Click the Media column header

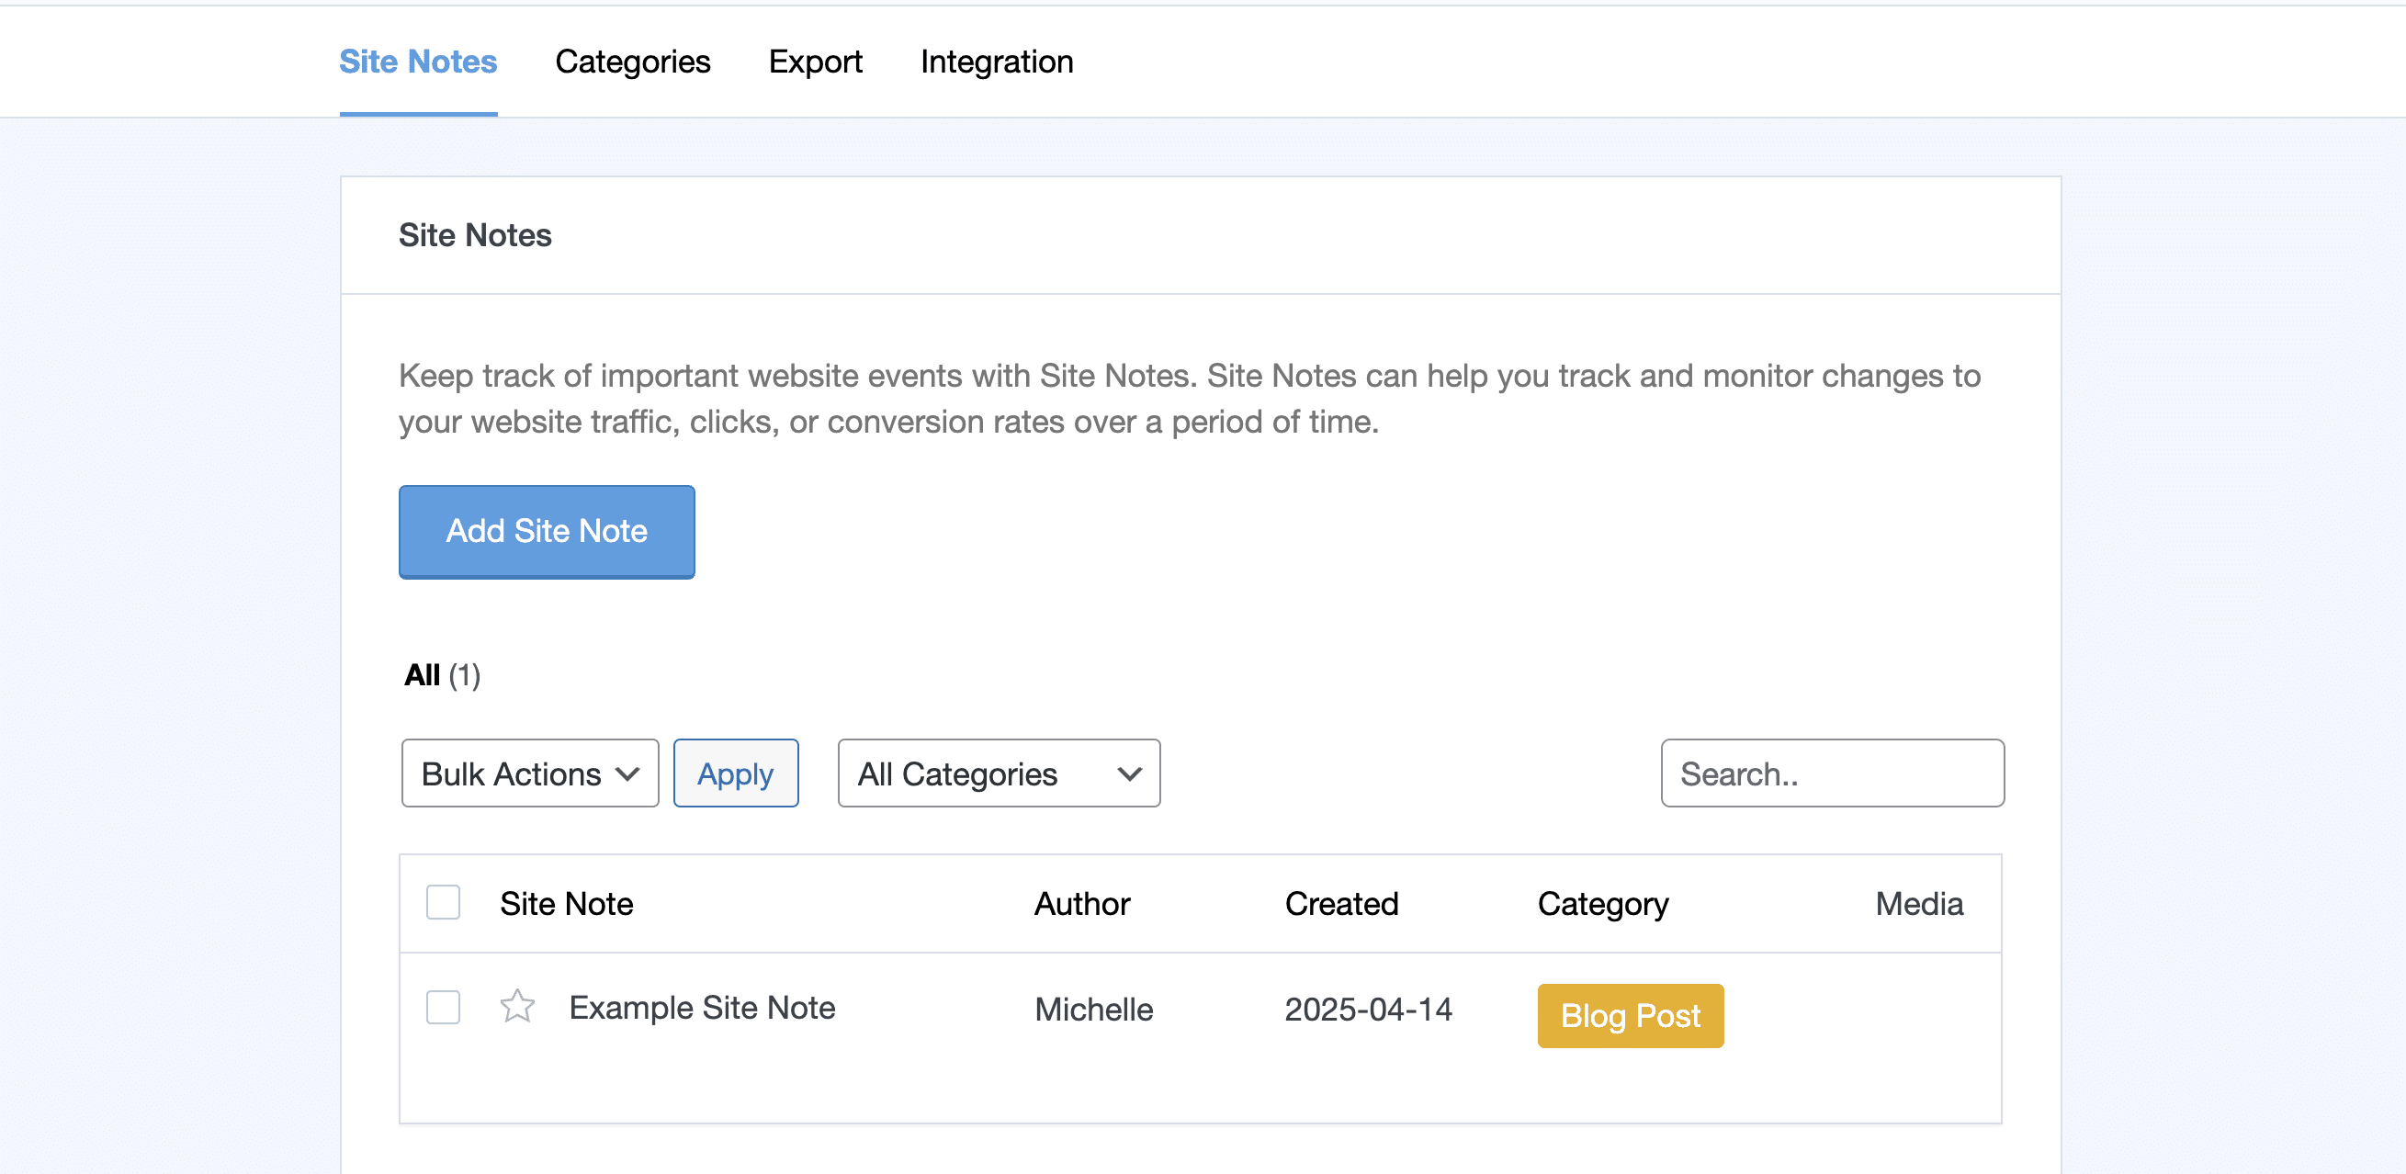pyautogui.click(x=1918, y=903)
